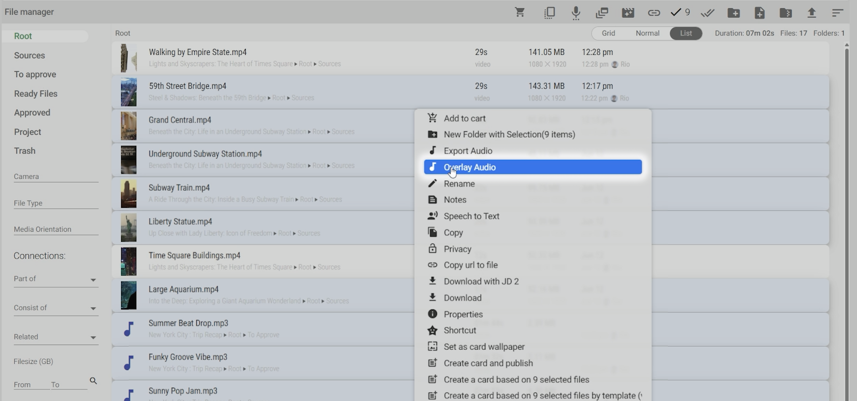Click the Walking by Empire State thumbnail
This screenshot has height=401, width=857.
click(129, 58)
